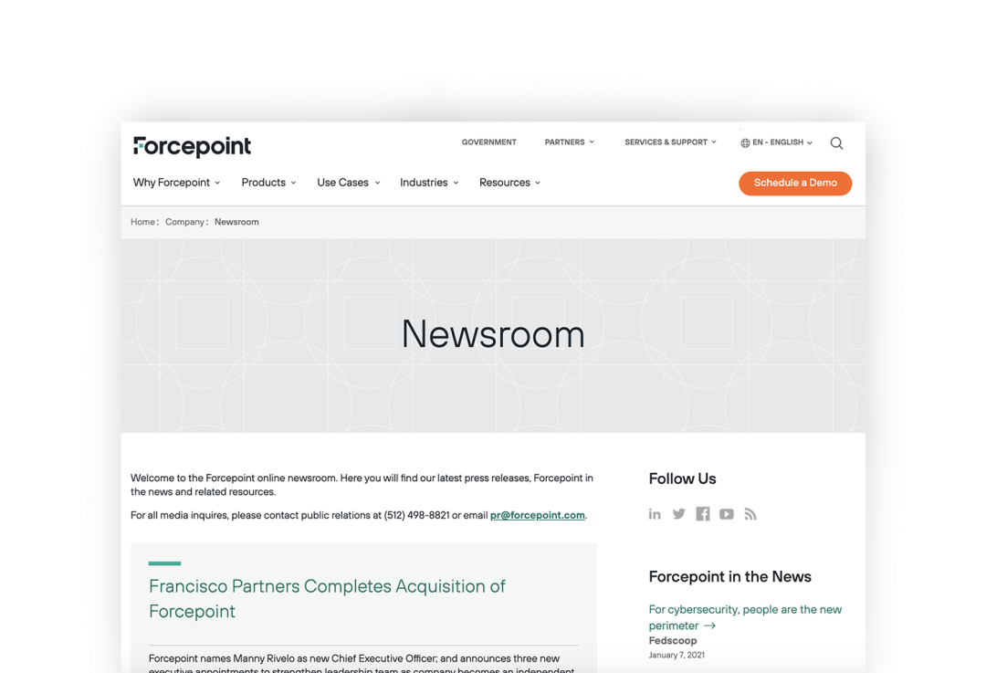
Task: Click the arrow icon after 'perimeter'
Action: pos(710,626)
